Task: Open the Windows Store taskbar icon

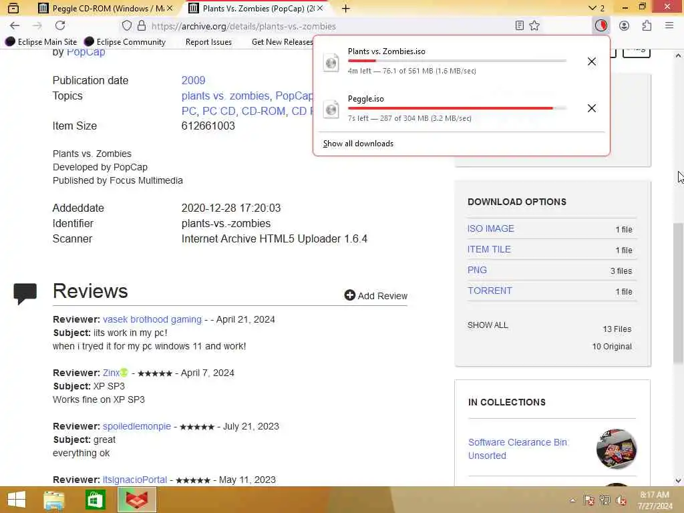Action: coord(95,500)
